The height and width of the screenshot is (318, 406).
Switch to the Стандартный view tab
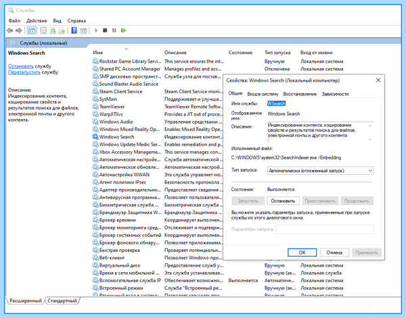(62, 300)
